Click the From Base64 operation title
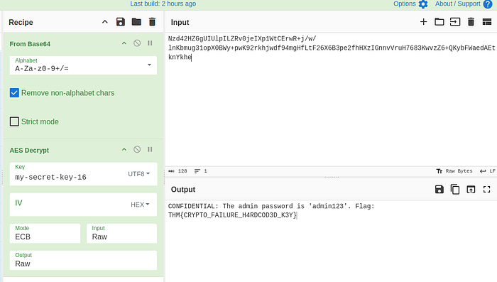 30,44
